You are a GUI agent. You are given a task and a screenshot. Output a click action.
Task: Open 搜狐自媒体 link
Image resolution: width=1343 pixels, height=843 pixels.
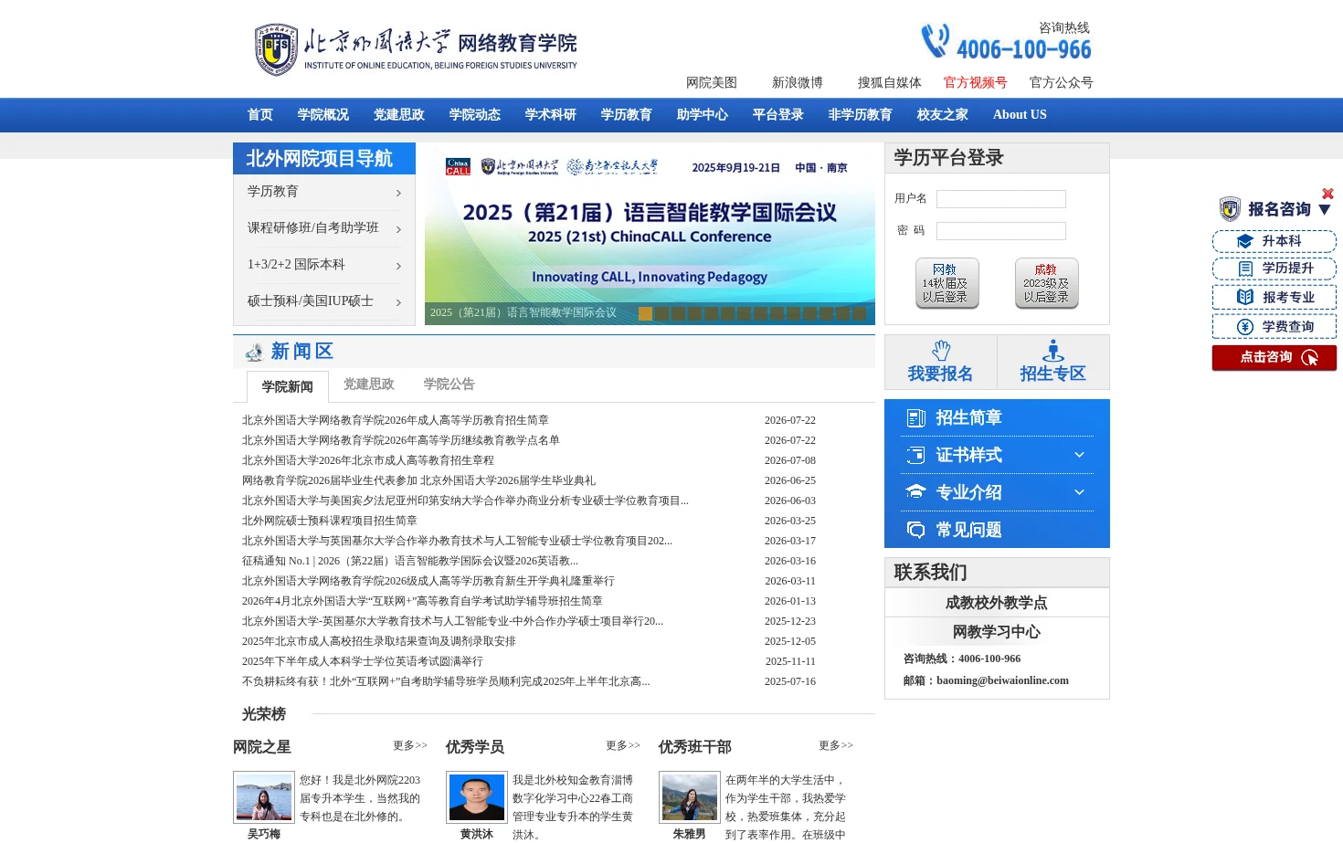pyautogui.click(x=890, y=83)
